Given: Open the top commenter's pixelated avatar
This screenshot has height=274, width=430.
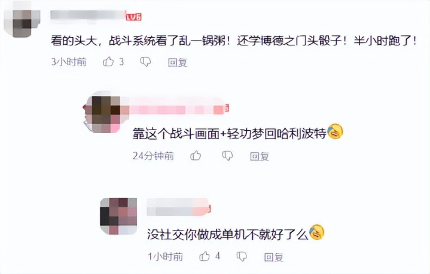Looking at the screenshot, I should pyautogui.click(x=23, y=23).
